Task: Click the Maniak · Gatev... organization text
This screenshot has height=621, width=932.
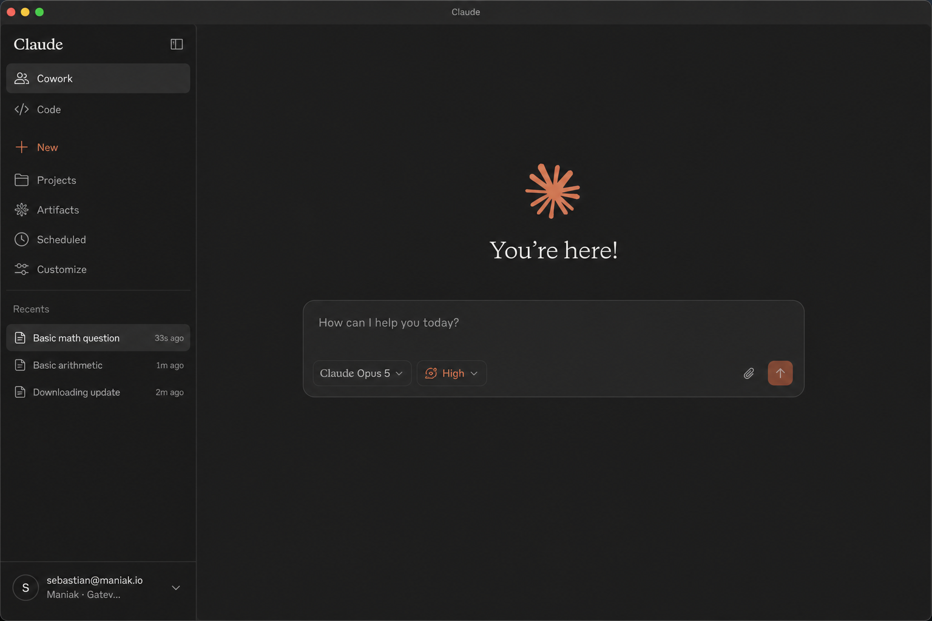Action: point(84,595)
